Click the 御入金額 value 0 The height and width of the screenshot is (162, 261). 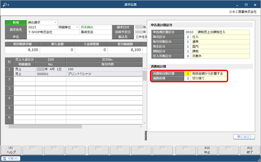coord(57,50)
